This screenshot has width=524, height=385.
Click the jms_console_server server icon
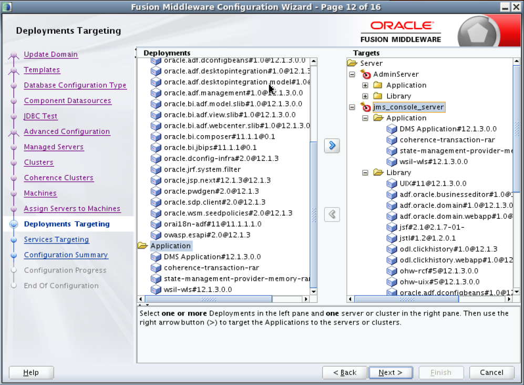click(366, 107)
